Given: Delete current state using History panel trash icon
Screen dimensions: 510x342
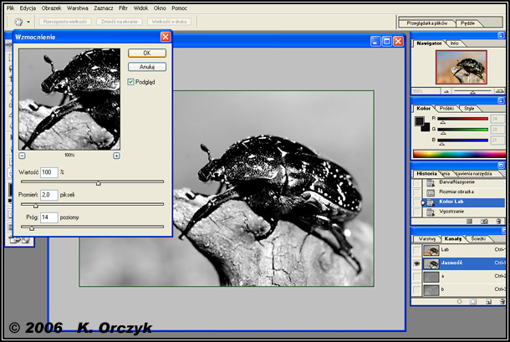Looking at the screenshot, I should [x=498, y=221].
